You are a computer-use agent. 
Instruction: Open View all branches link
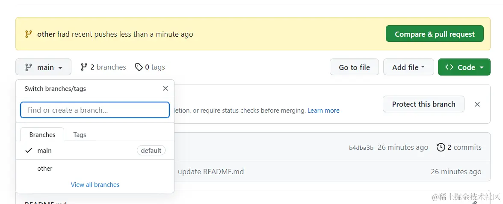pyautogui.click(x=95, y=185)
